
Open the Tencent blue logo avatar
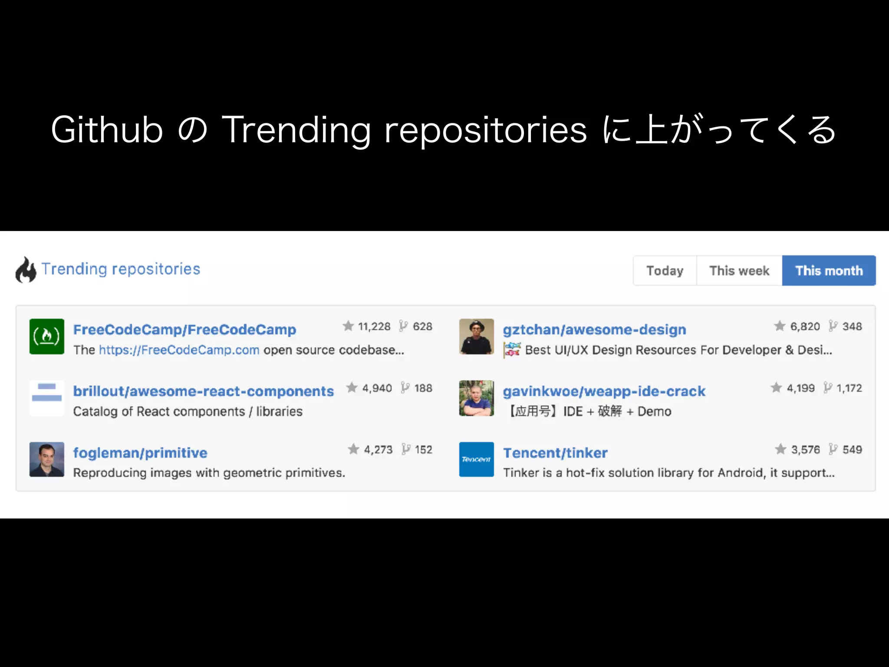pyautogui.click(x=477, y=459)
